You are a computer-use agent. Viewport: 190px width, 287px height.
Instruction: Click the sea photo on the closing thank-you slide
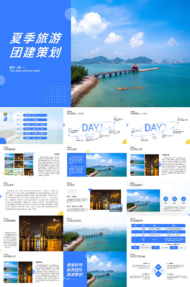107,269
